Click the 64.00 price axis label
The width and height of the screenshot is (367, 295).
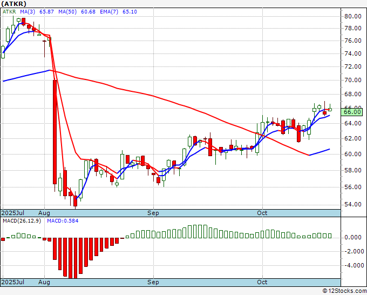tap(353, 123)
